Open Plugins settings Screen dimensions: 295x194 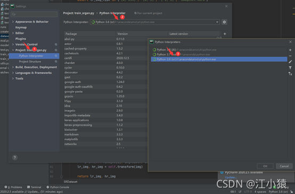tap(21, 38)
